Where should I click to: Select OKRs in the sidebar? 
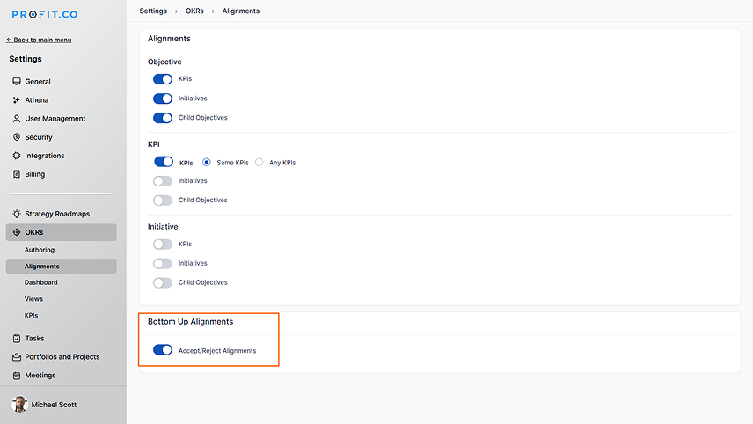[61, 232]
